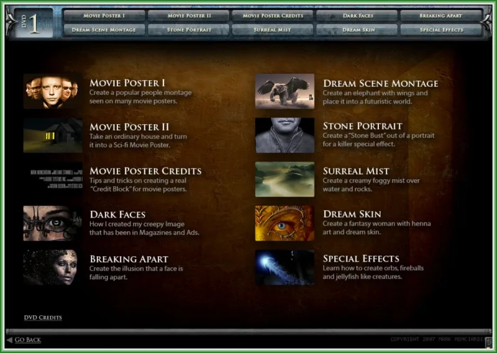Click text 'Tips and tricks on creating a real'

click(x=138, y=181)
